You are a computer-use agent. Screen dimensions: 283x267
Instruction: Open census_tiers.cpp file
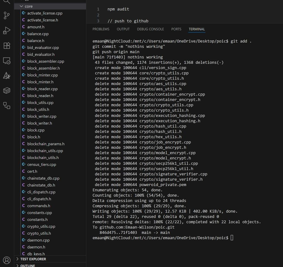click(50, 164)
